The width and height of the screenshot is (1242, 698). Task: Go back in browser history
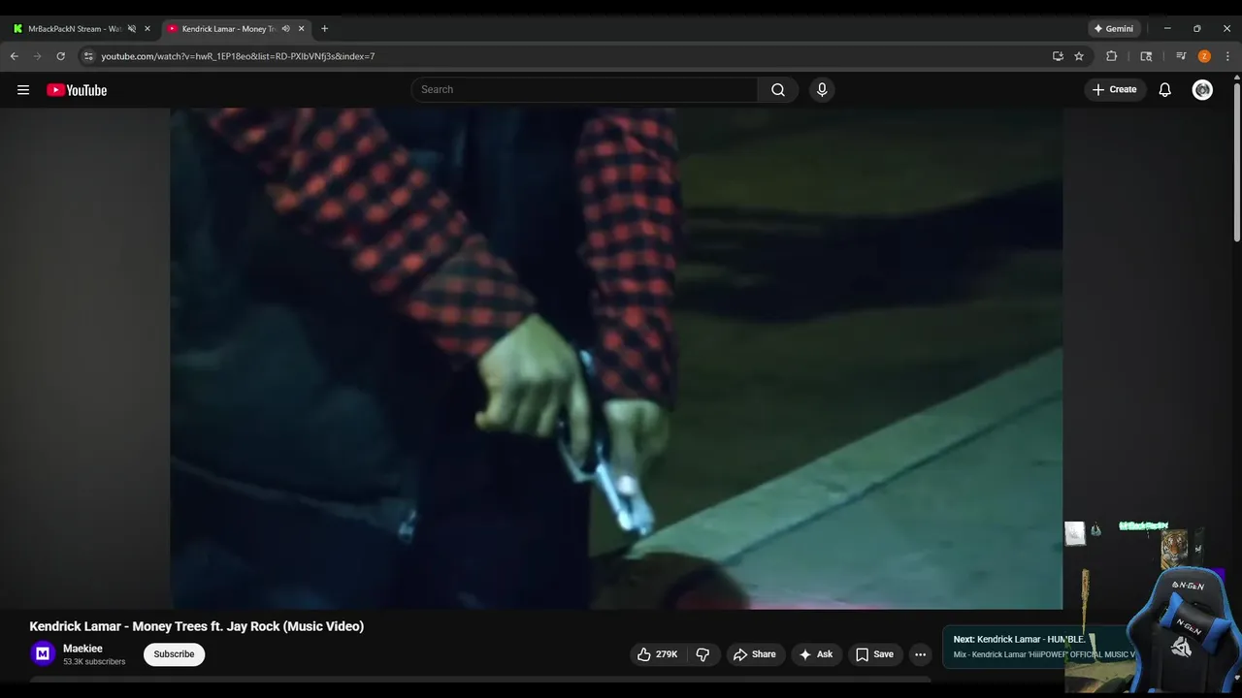15,56
